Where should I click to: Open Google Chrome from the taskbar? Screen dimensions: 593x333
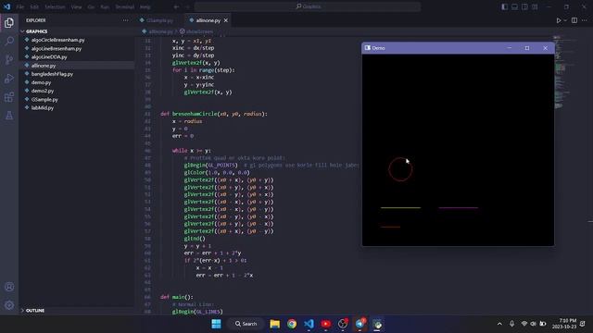pyautogui.click(x=292, y=324)
